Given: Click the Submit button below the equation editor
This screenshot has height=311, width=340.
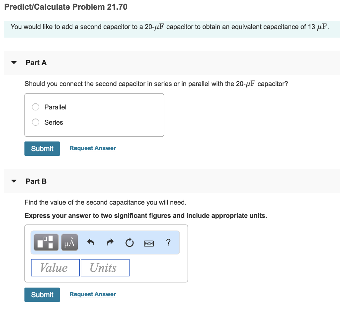Looking at the screenshot, I should pyautogui.click(x=42, y=294).
